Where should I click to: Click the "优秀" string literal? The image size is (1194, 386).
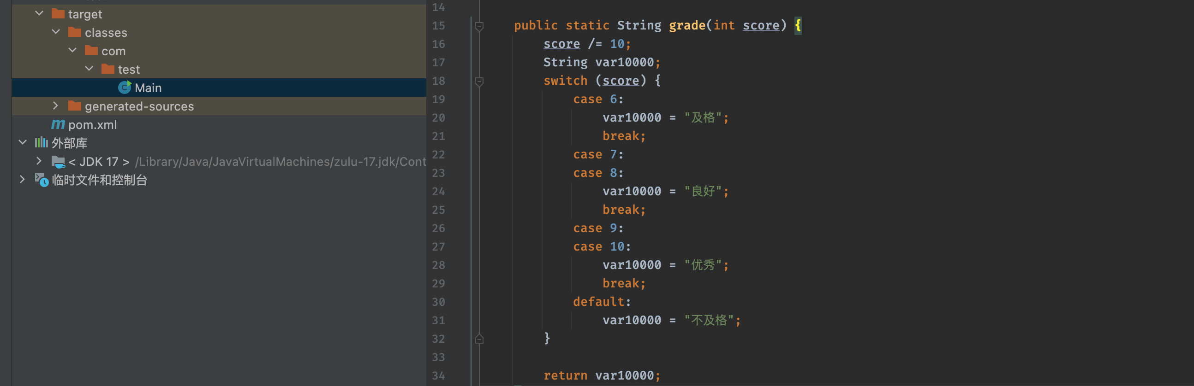[x=703, y=265]
